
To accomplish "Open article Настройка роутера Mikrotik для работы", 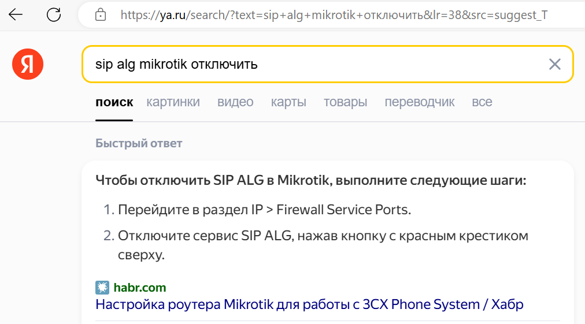I will coord(309,304).
